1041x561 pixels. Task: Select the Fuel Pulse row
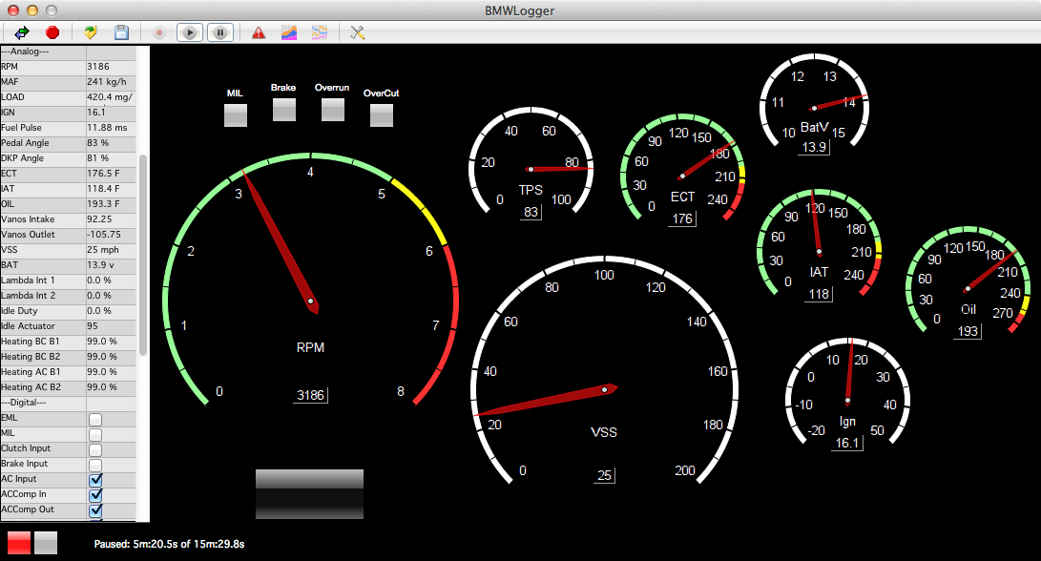click(x=68, y=128)
